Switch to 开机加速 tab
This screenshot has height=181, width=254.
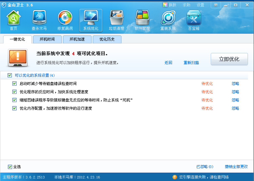point(77,39)
